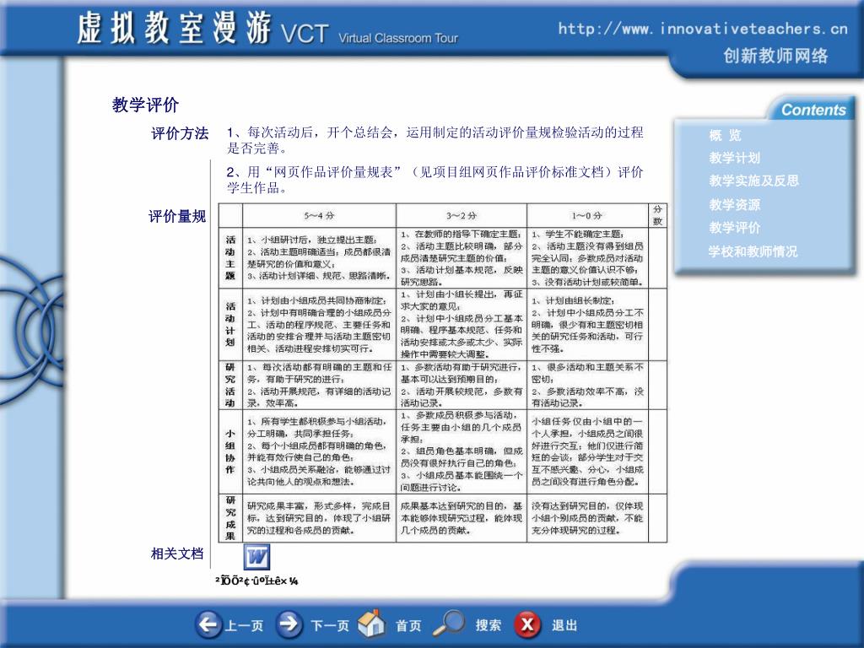
Task: Click the magnifying glass search icon
Action: click(448, 624)
